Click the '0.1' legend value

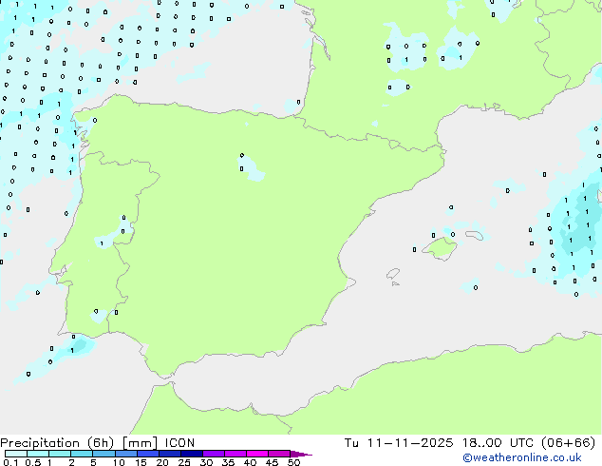pos(10,462)
